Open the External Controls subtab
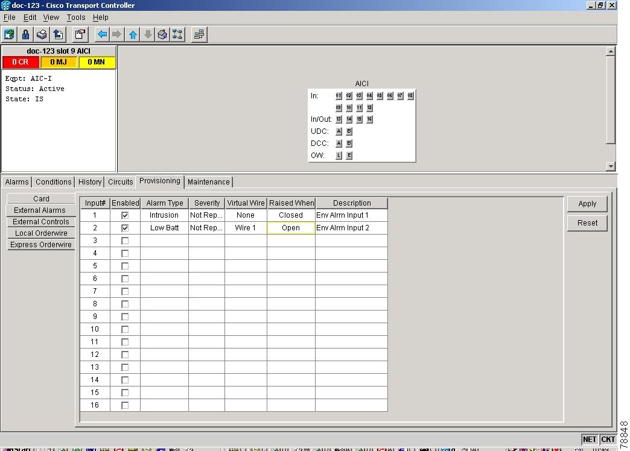The height and width of the screenshot is (451, 630). point(41,222)
